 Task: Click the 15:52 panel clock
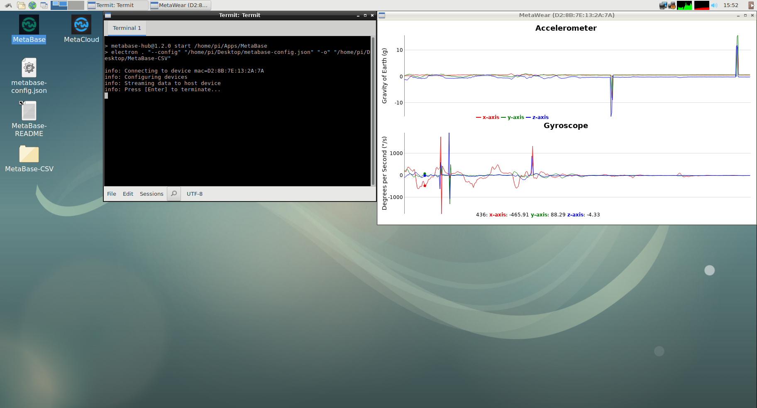730,5
